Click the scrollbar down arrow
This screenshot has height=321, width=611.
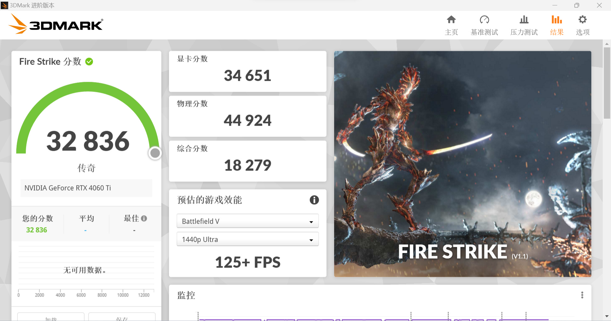(x=607, y=317)
